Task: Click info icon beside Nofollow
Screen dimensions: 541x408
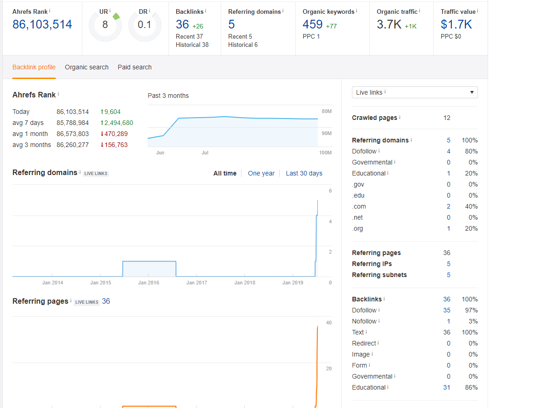Action: (379, 321)
